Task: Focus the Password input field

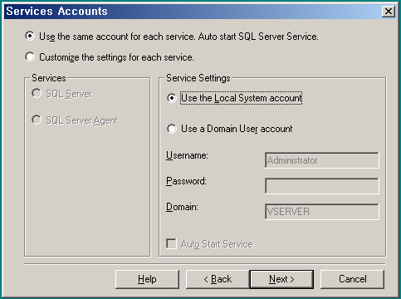Action: 322,186
